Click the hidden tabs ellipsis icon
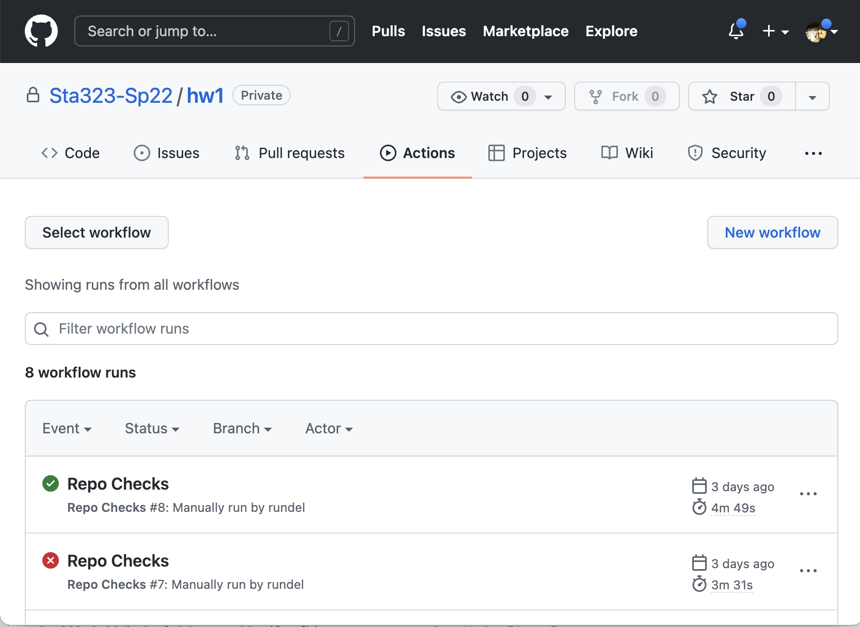 (813, 153)
